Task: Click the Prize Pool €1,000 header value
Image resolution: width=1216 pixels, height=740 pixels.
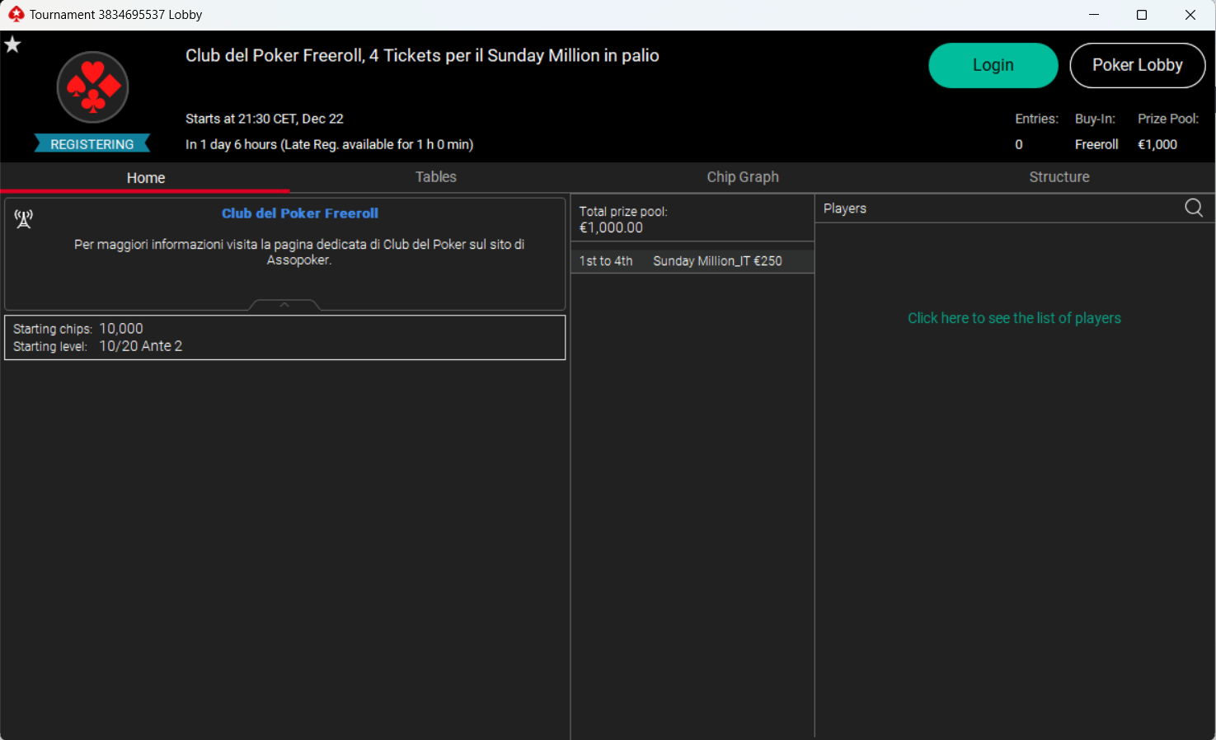Action: click(x=1157, y=144)
